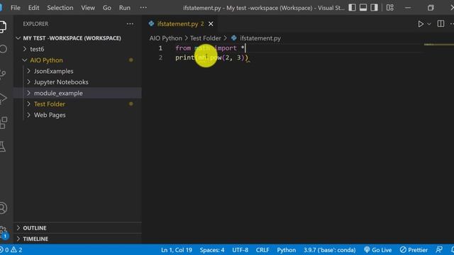Change indentation via Spaces: 4
This screenshot has width=454, height=255.
[x=212, y=250]
